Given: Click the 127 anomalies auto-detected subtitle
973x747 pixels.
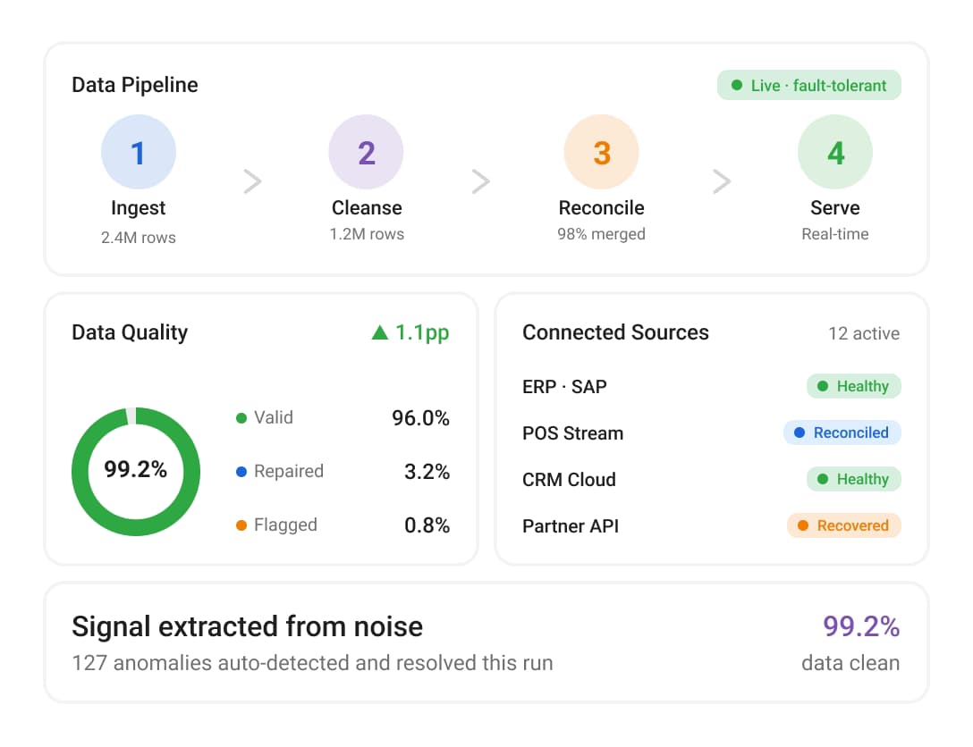Looking at the screenshot, I should (x=312, y=663).
